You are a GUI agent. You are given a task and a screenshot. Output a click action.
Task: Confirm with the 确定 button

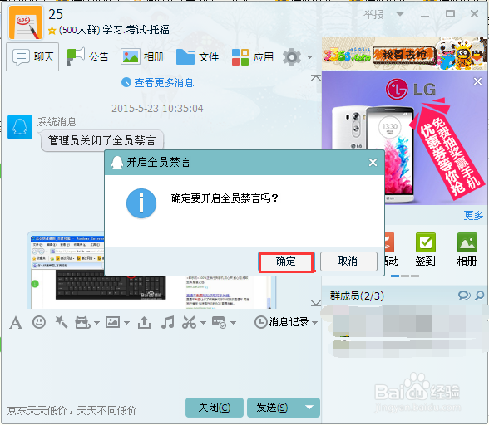(x=286, y=261)
